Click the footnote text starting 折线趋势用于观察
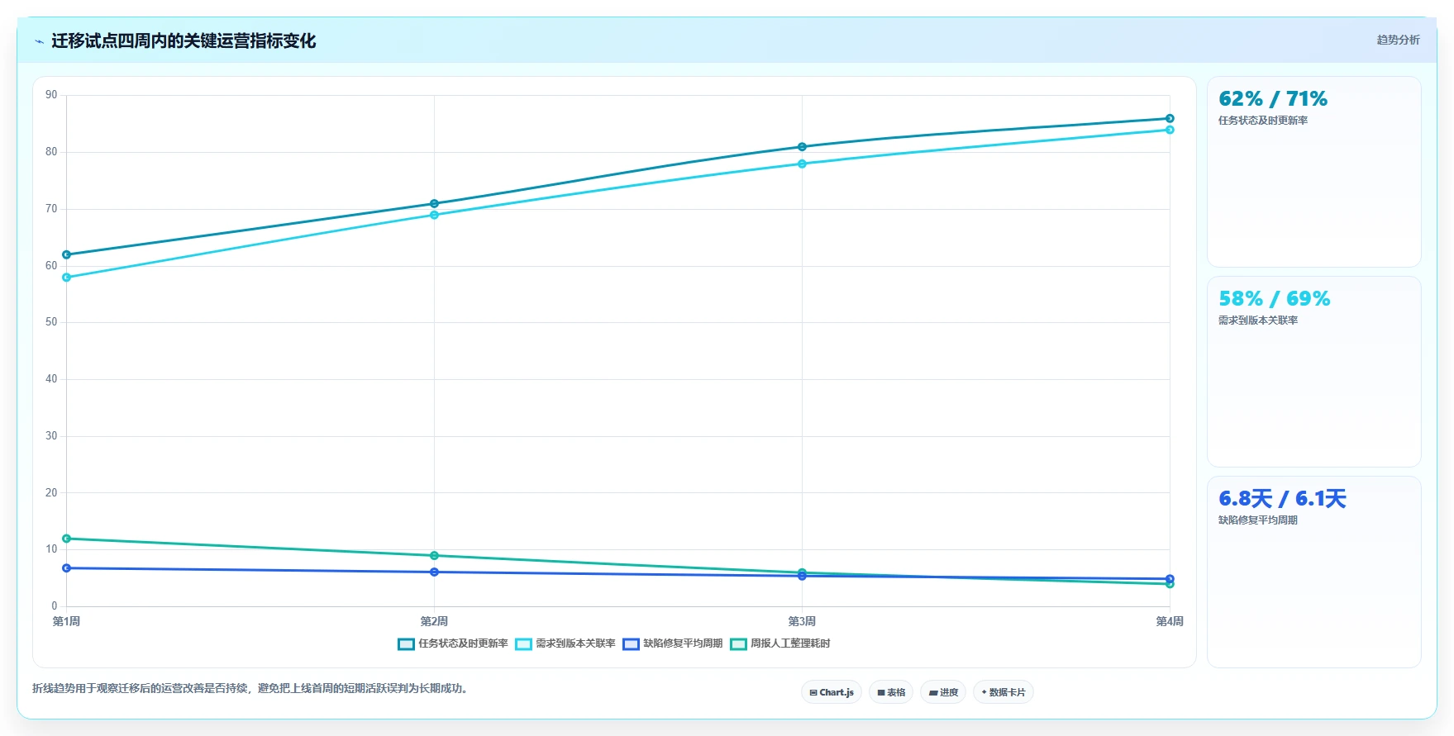This screenshot has width=1454, height=736. [x=252, y=688]
